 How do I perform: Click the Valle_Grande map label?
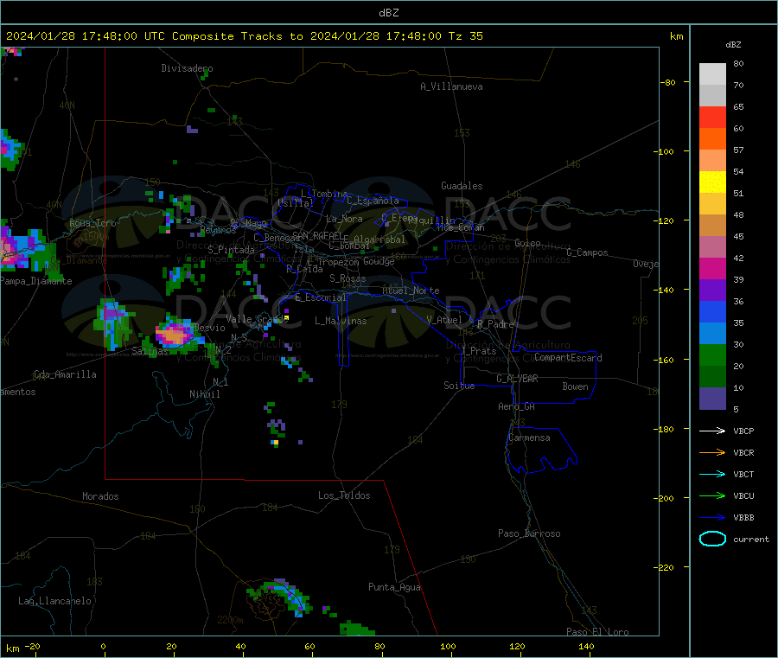pos(257,318)
